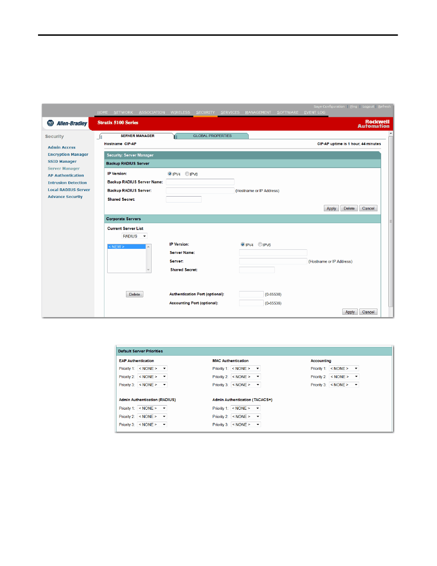This screenshot has width=437, height=566.
Task: Open Admin Authentication RADIUS Priority 3 dropdown
Action: [152, 425]
